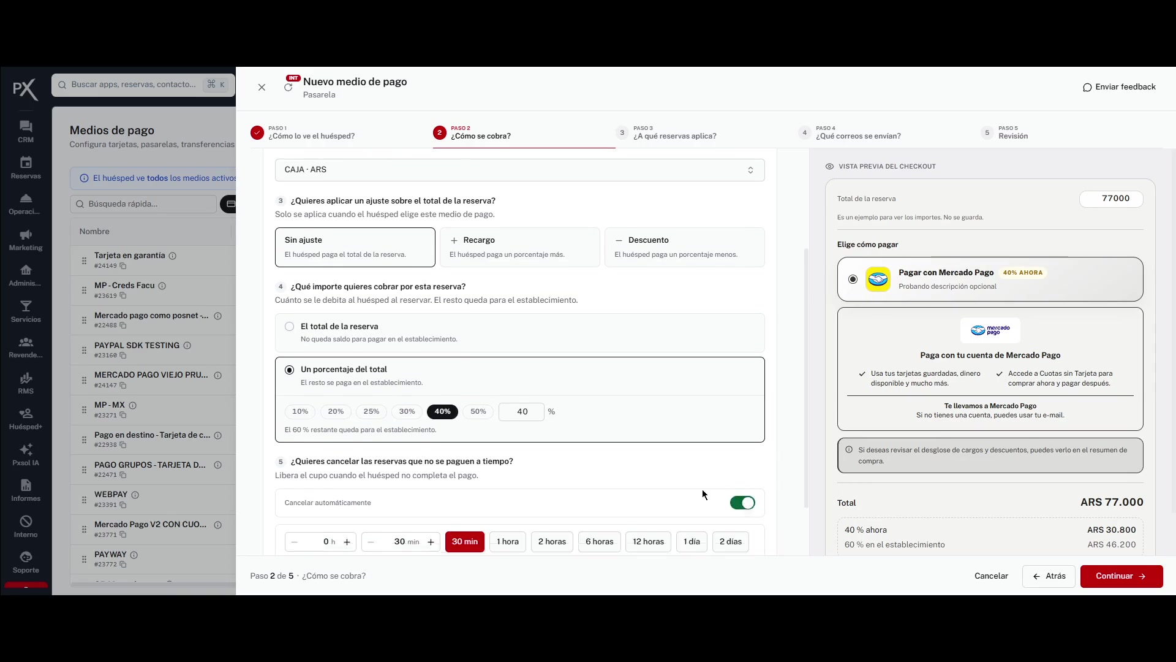Decrease minutes with the minus stepper
This screenshot has height=662, width=1176.
[x=371, y=542]
